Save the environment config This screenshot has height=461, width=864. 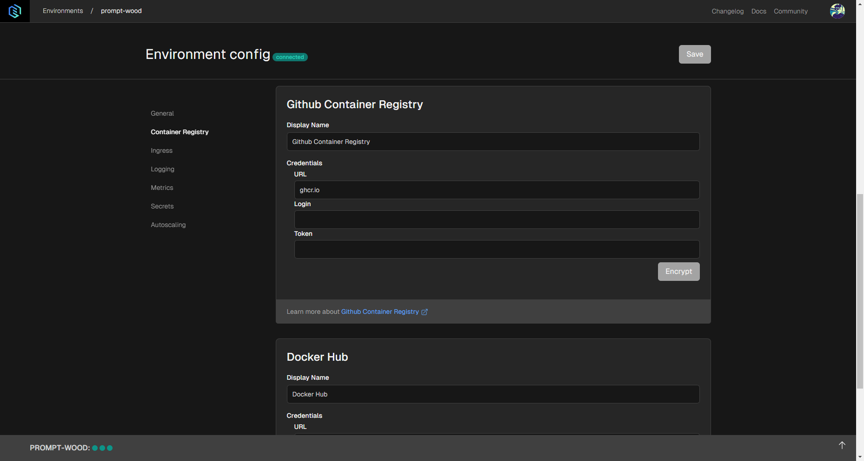[695, 54]
